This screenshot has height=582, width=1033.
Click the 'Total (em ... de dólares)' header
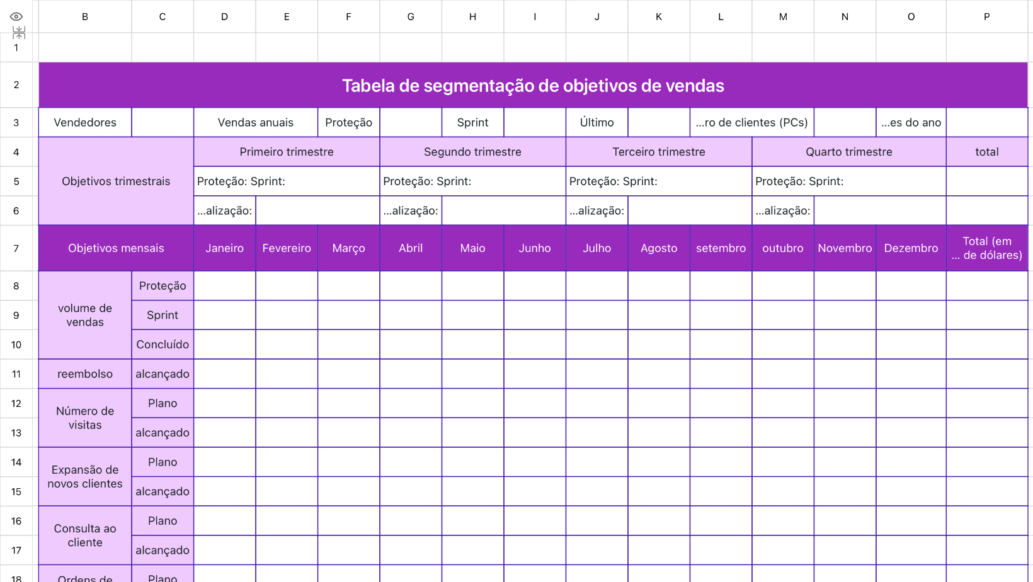(x=987, y=248)
